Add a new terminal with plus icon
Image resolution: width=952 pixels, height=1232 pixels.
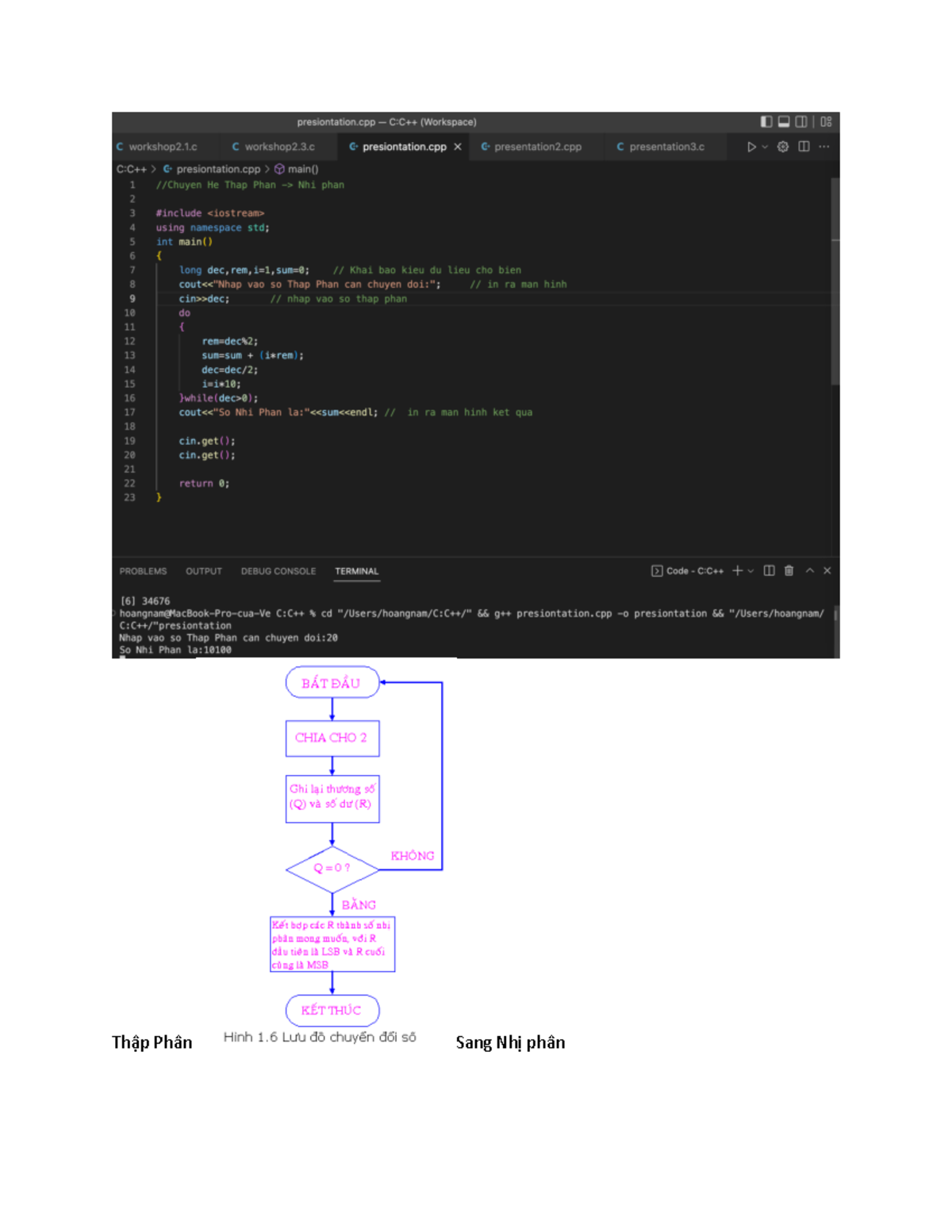click(737, 570)
